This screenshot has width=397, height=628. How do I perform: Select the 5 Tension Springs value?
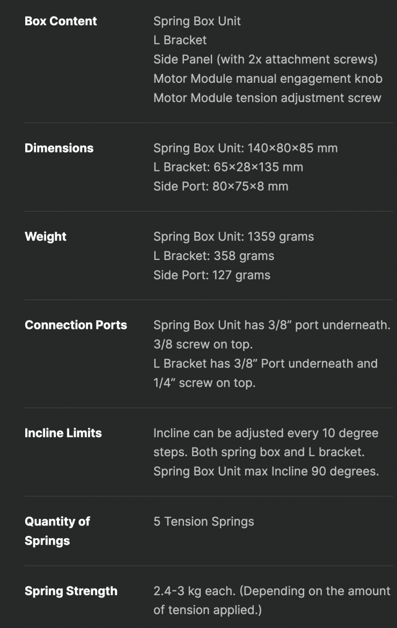point(203,522)
